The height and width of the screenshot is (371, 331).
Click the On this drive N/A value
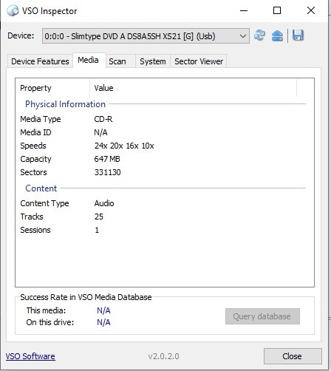click(103, 322)
